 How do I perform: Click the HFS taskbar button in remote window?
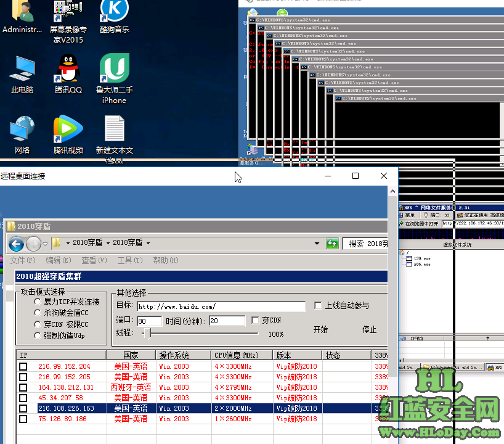pyautogui.click(x=495, y=367)
